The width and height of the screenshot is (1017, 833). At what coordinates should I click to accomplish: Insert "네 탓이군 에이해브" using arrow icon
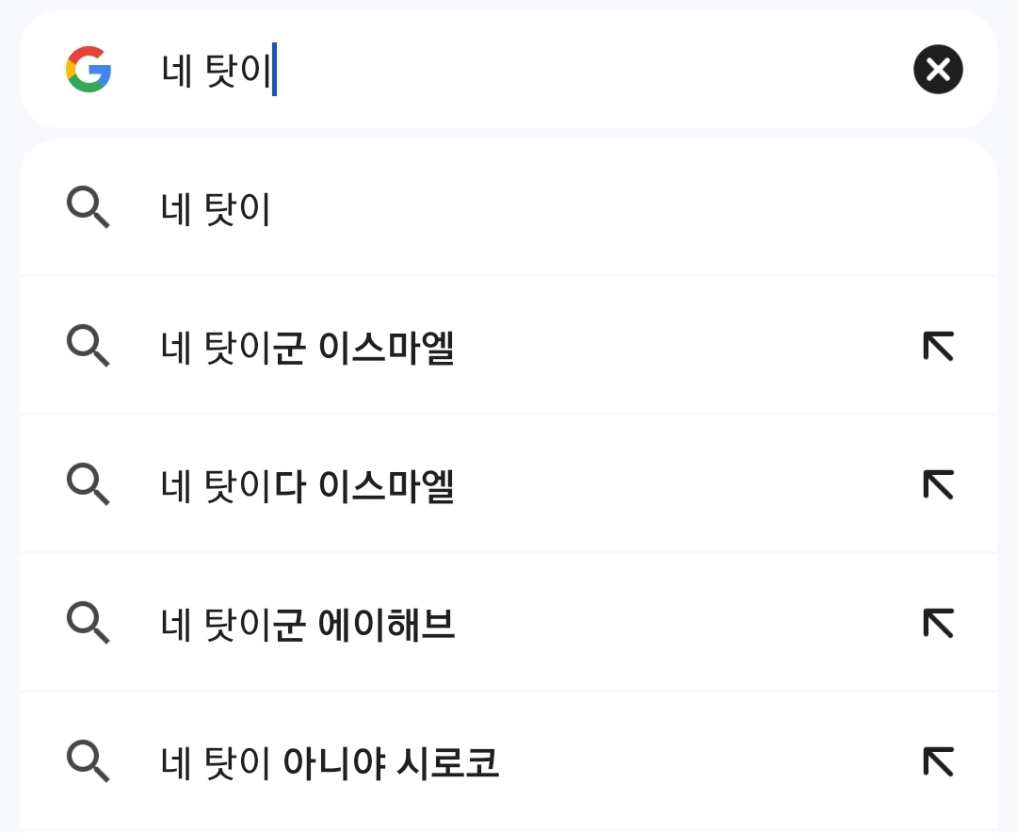938,624
